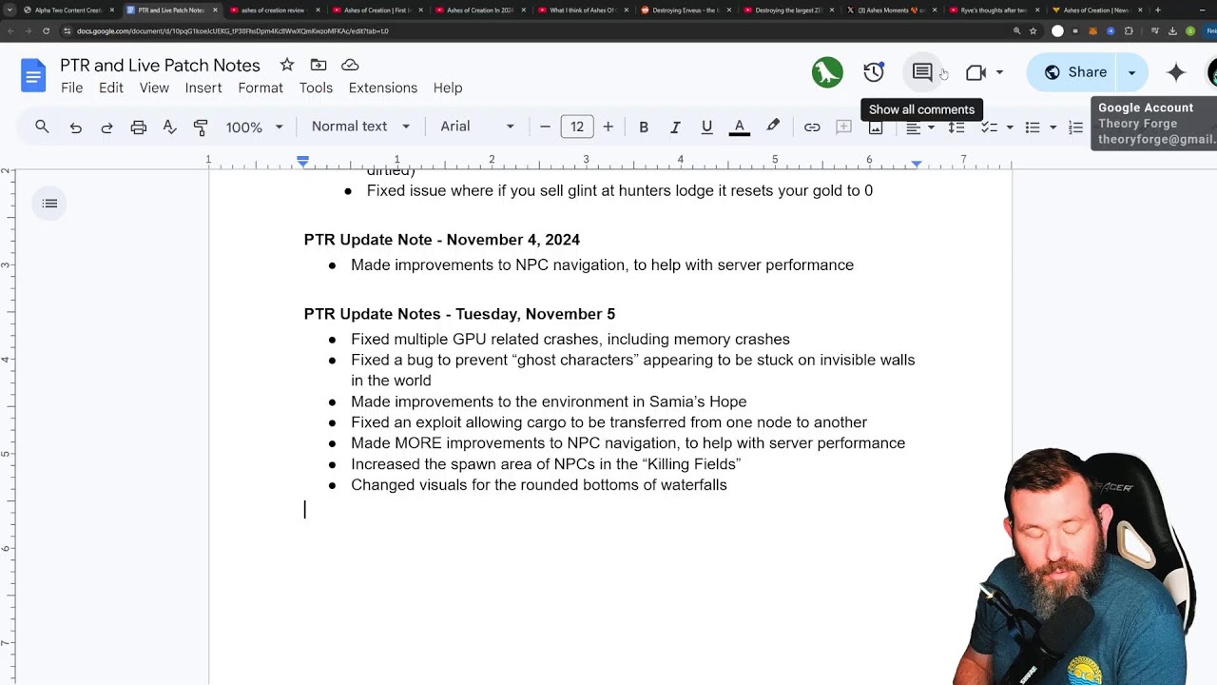1217x685 pixels.
Task: Switch to What I think of Ashes tab
Action: [x=582, y=10]
